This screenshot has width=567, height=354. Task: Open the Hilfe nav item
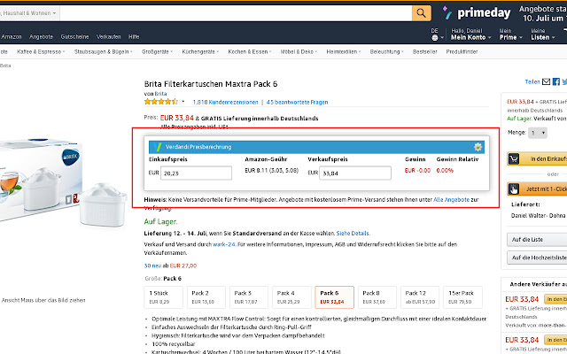(134, 37)
